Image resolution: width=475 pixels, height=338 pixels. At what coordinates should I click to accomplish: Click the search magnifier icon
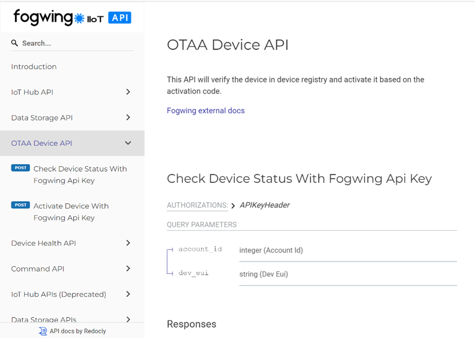tap(14, 43)
